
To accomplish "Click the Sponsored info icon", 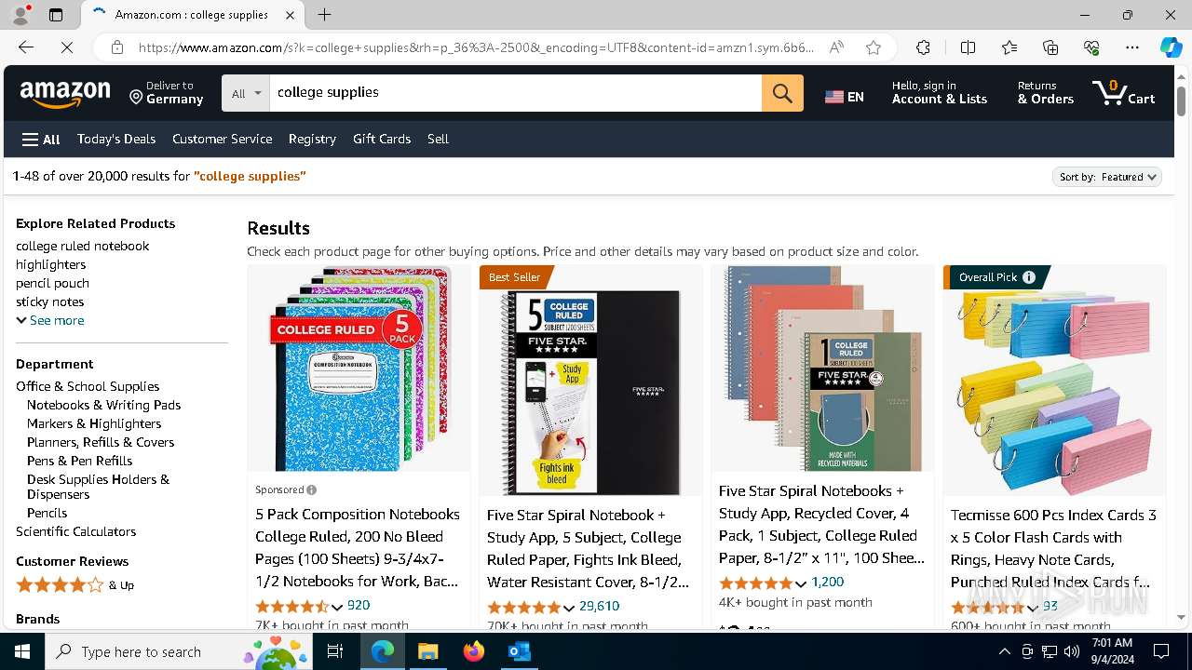I will tap(311, 489).
